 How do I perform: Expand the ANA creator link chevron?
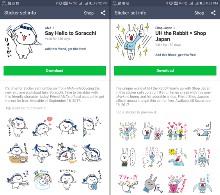53,28
